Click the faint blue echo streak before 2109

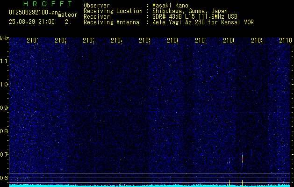(251, 154)
